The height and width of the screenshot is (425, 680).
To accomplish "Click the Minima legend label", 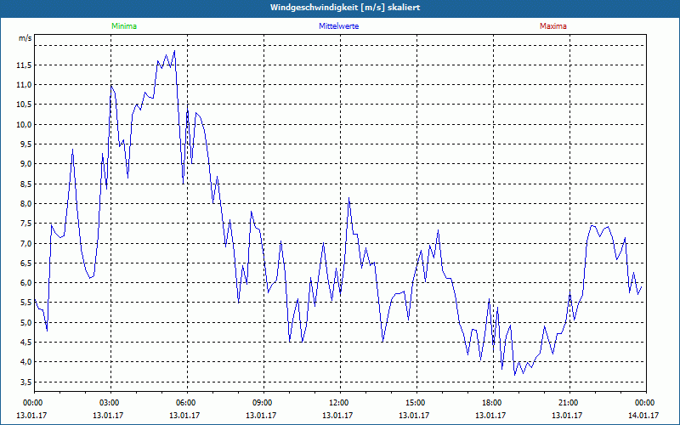I will click(x=124, y=26).
